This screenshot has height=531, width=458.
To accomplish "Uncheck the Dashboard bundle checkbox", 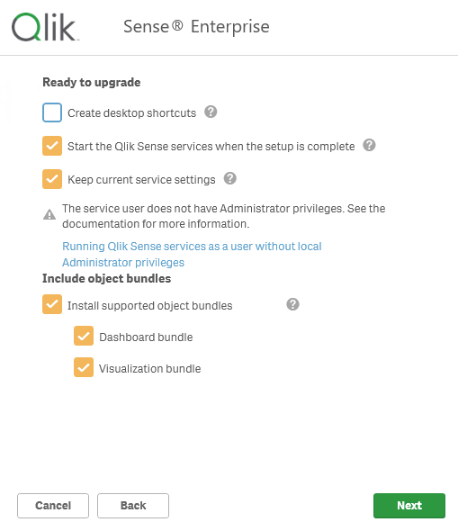I will click(x=84, y=336).
